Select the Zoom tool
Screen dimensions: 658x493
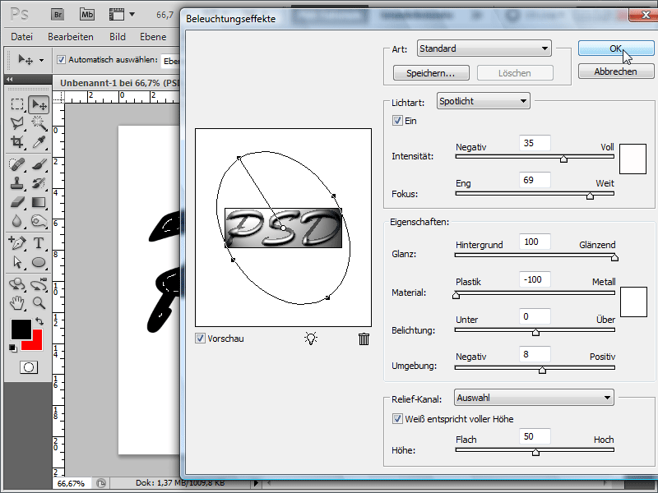[39, 303]
